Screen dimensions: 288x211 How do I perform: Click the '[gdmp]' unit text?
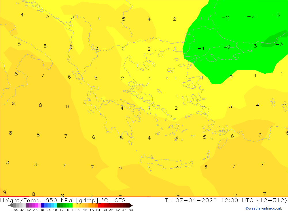coord(87,200)
